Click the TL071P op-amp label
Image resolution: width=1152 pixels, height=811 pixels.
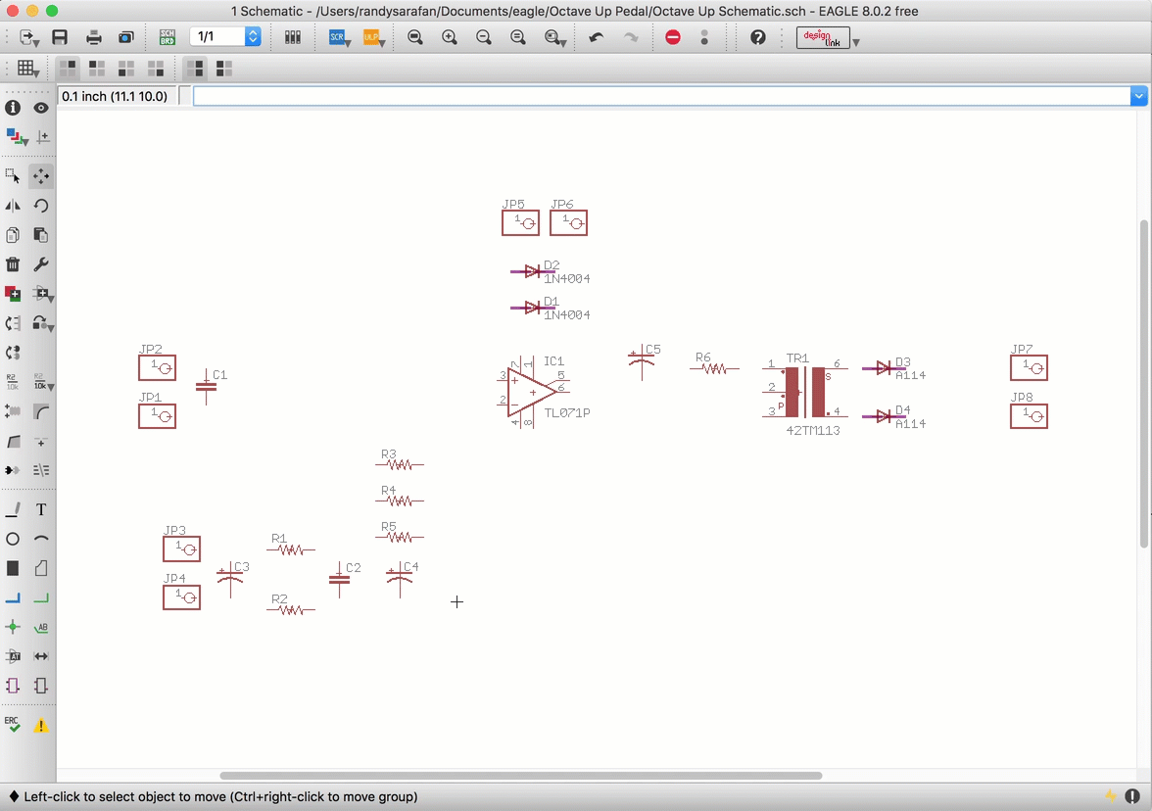point(567,413)
